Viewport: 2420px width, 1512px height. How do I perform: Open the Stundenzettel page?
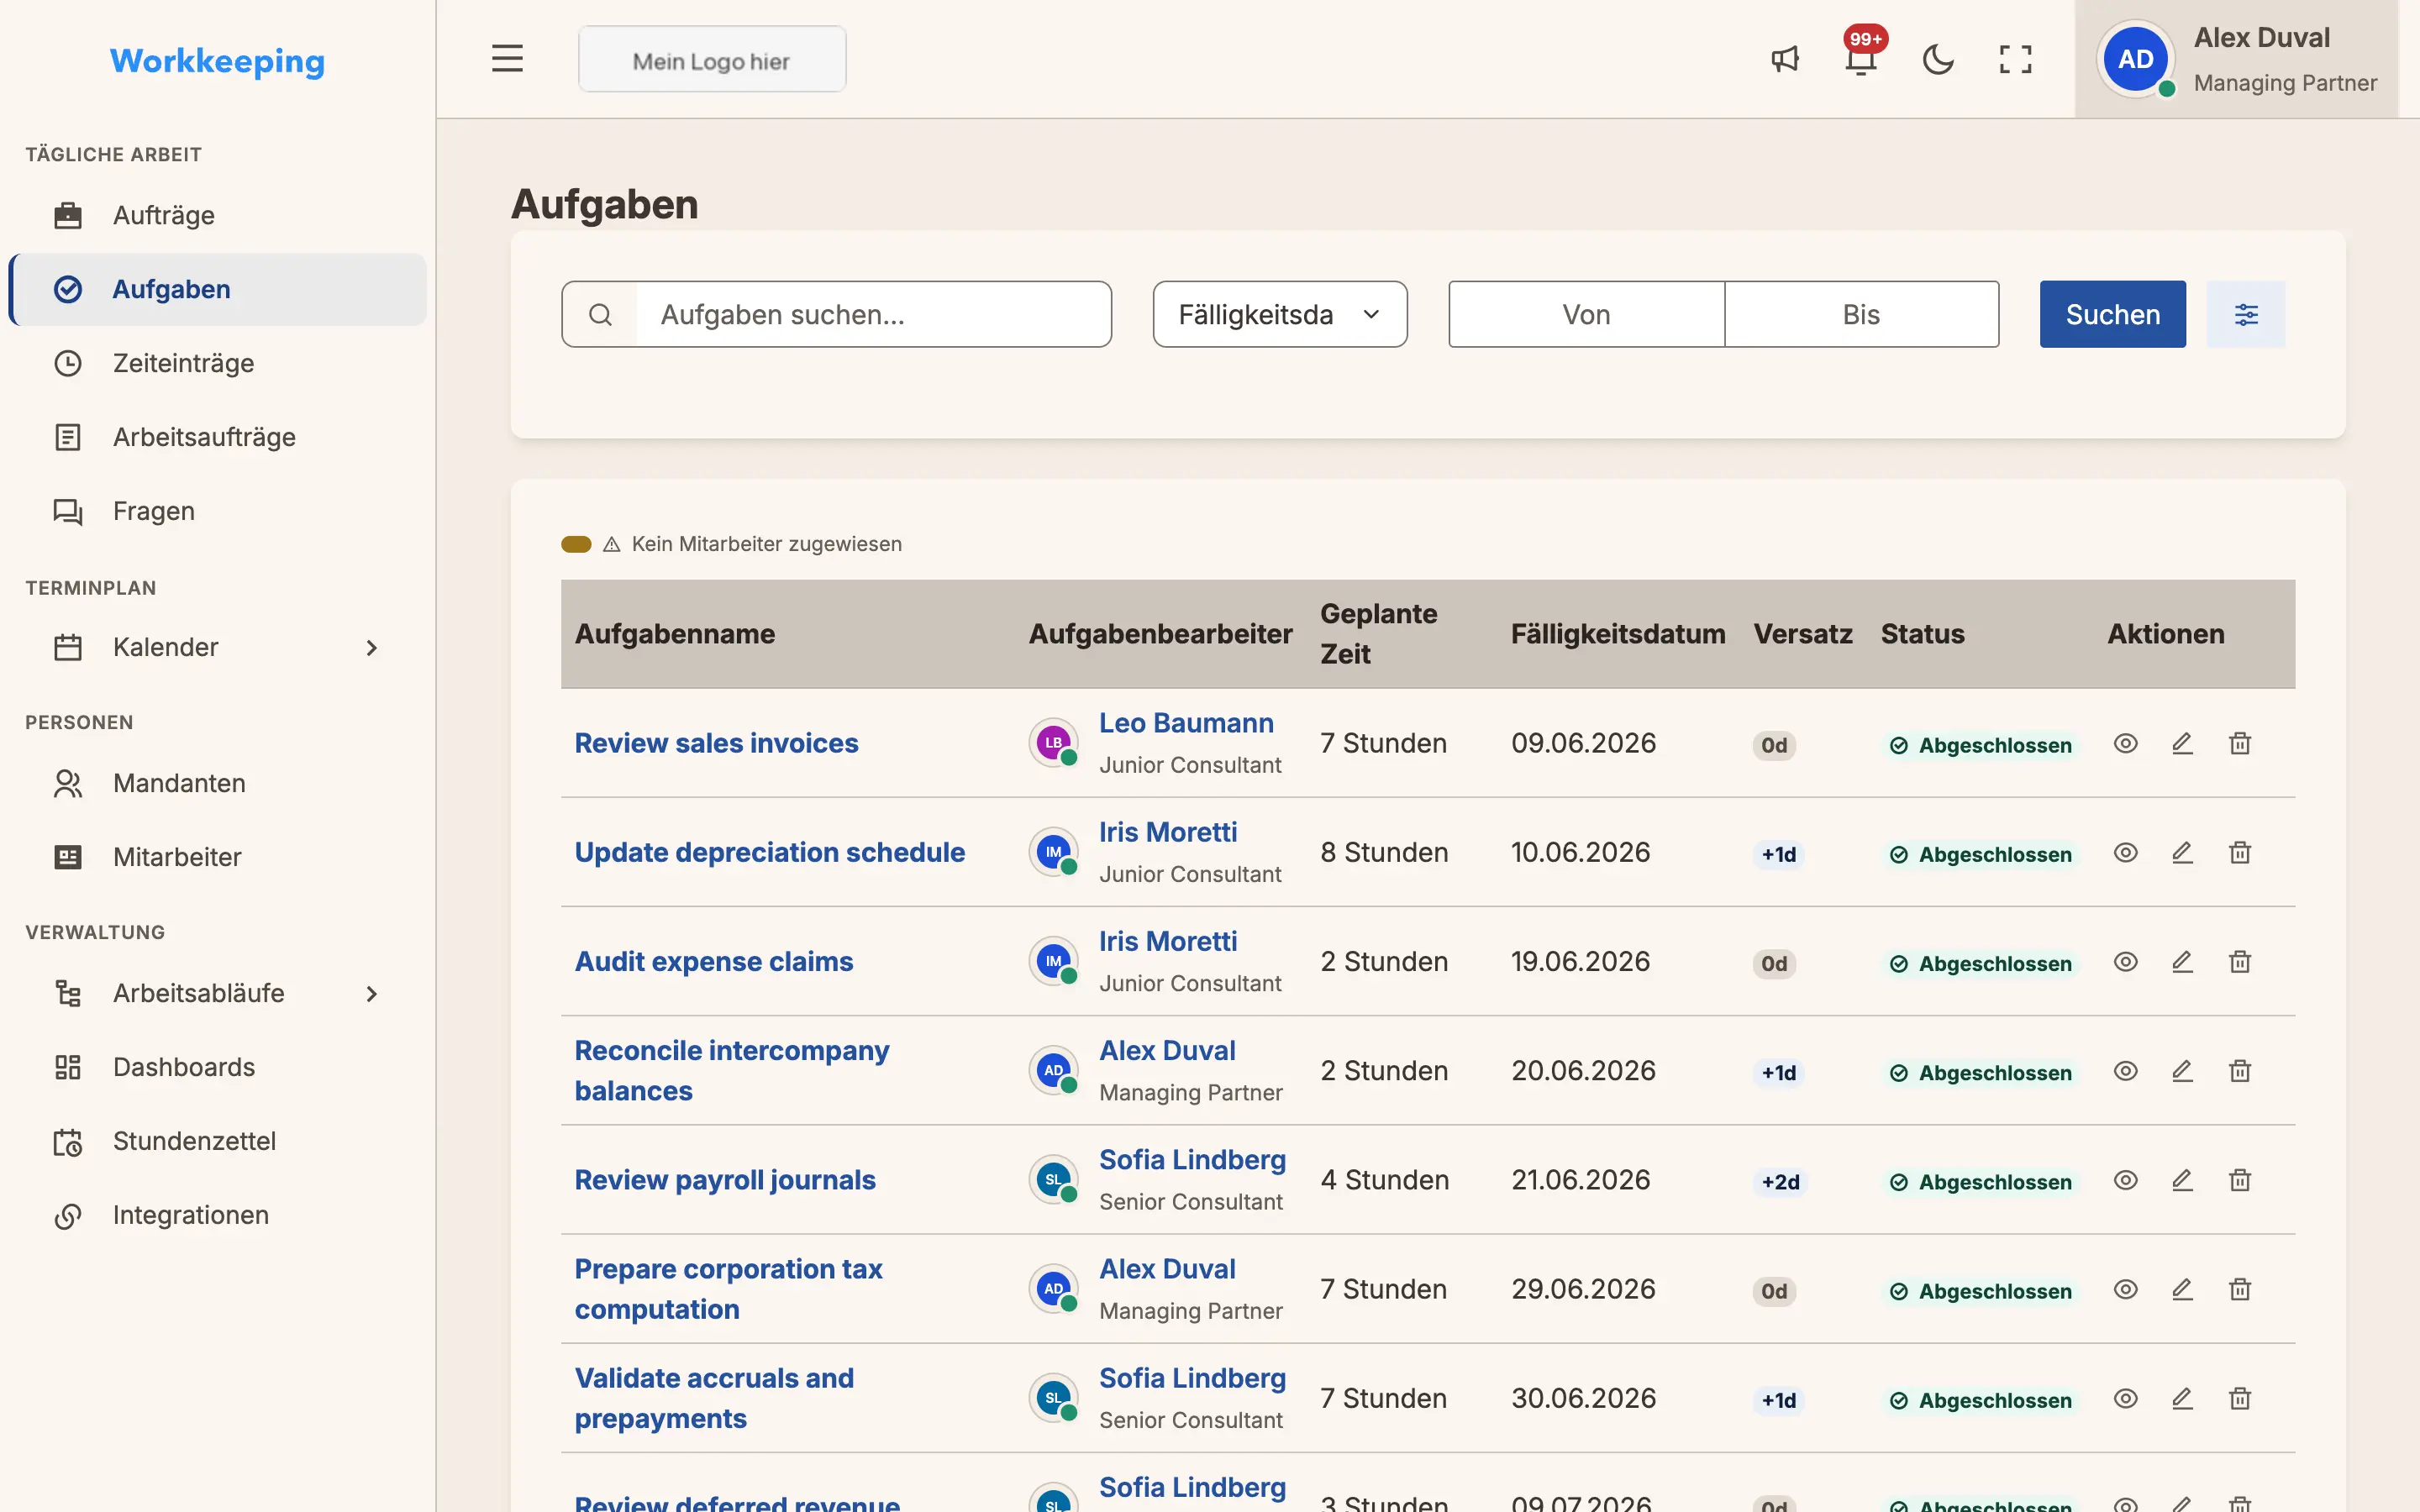coord(217,1141)
